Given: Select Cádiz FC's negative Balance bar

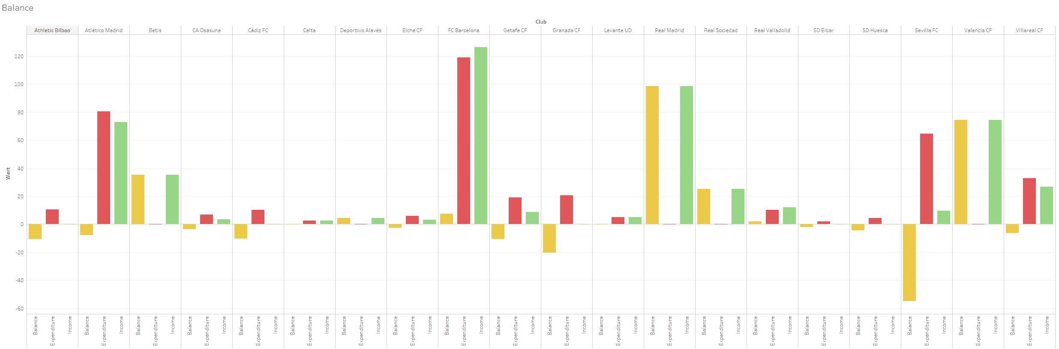Looking at the screenshot, I should (241, 231).
